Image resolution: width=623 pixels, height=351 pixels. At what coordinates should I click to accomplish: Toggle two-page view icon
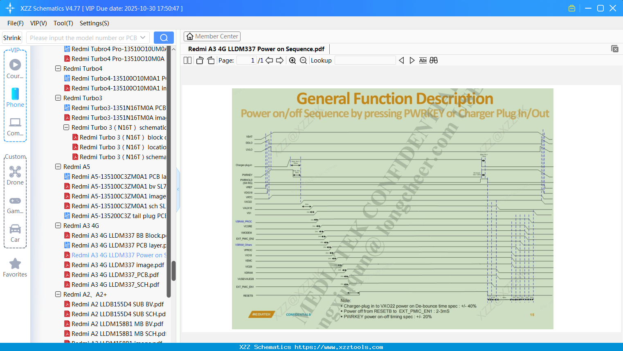[188, 60]
